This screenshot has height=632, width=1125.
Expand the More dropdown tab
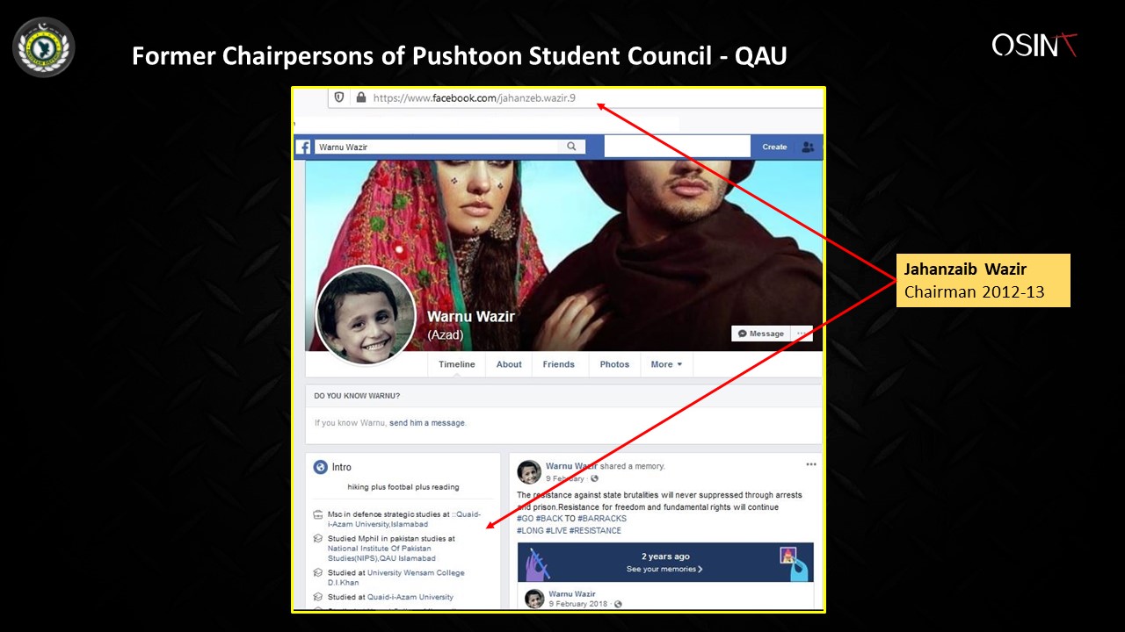666,364
